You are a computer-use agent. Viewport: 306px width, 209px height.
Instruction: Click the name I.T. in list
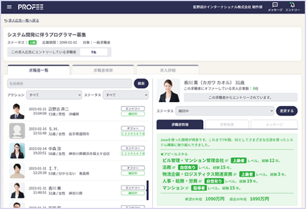(54, 169)
